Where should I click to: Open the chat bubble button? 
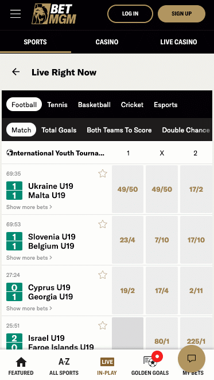click(x=192, y=359)
